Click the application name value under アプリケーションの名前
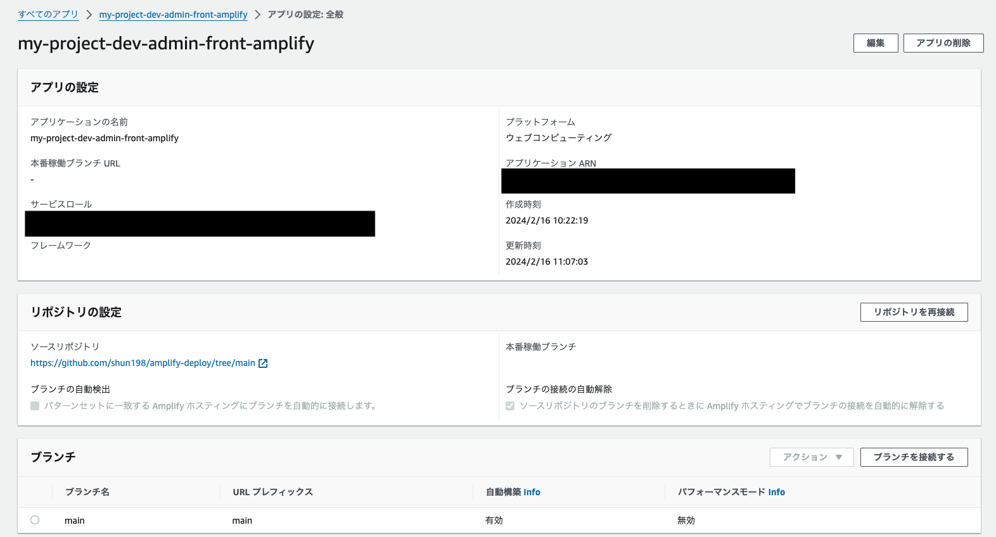Image resolution: width=996 pixels, height=537 pixels. tap(105, 138)
